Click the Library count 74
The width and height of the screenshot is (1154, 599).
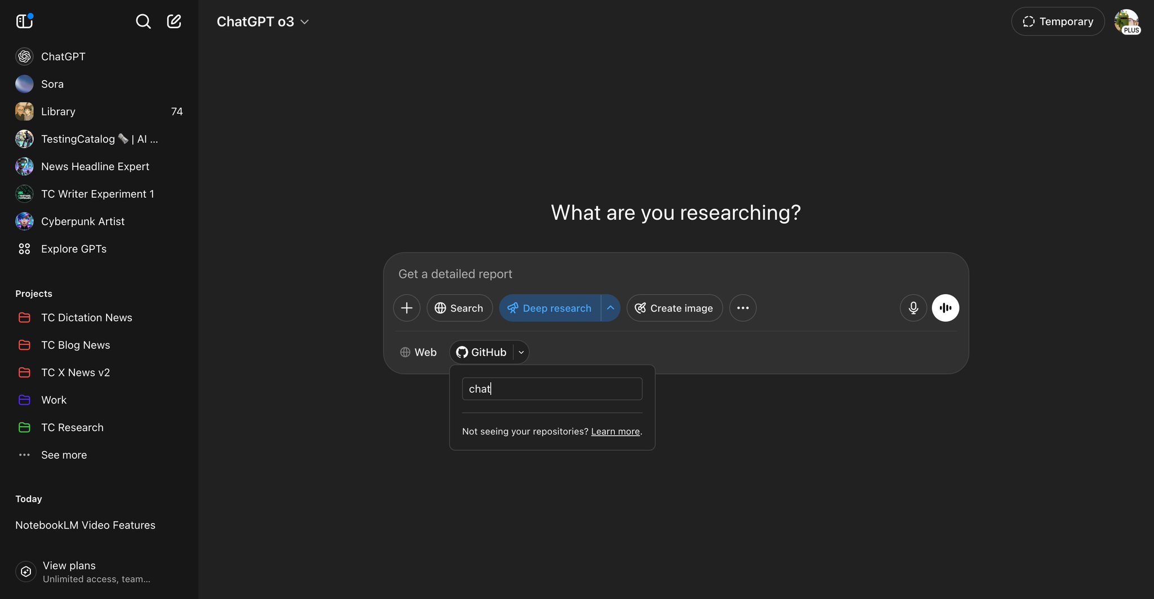click(x=177, y=112)
